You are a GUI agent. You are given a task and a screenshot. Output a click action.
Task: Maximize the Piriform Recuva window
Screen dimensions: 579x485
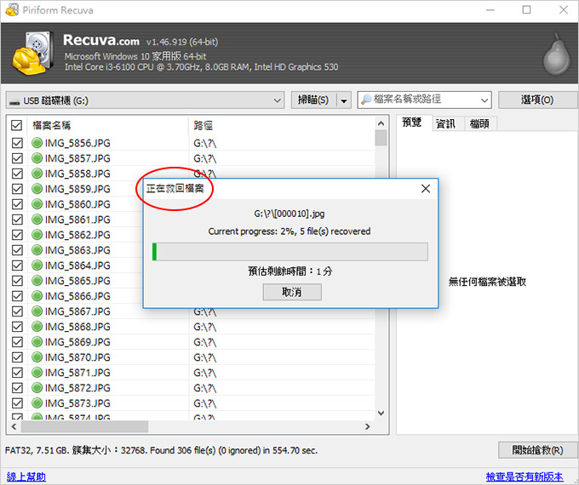pos(526,10)
